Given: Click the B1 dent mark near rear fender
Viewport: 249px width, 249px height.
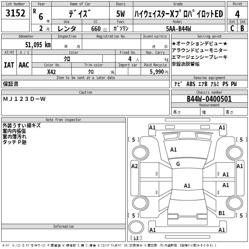Looking at the screenshot, I should (x=222, y=213).
